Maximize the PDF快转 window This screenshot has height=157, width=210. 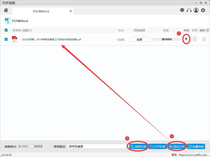[x=201, y=3]
